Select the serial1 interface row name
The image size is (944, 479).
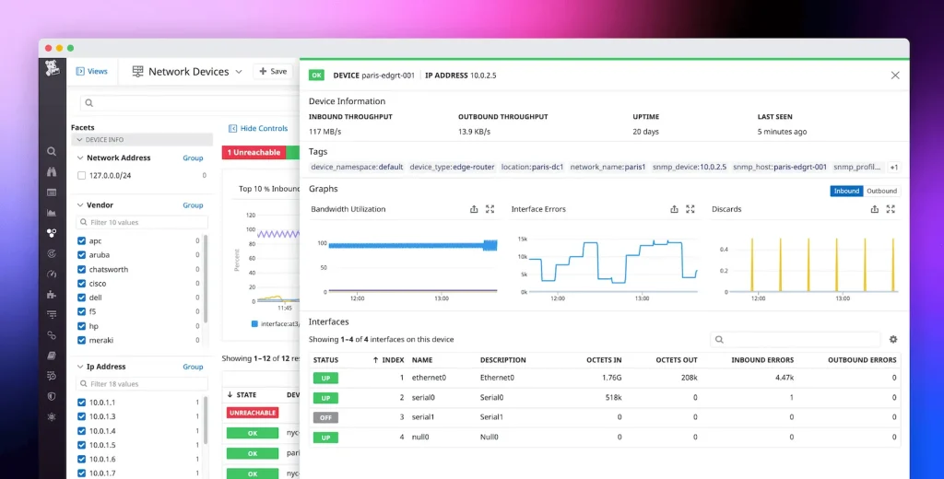click(423, 417)
